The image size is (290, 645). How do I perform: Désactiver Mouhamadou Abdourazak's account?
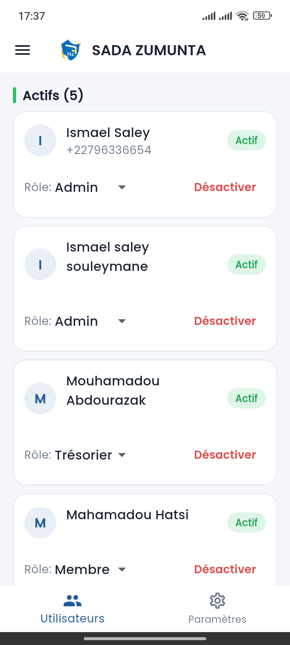click(225, 455)
